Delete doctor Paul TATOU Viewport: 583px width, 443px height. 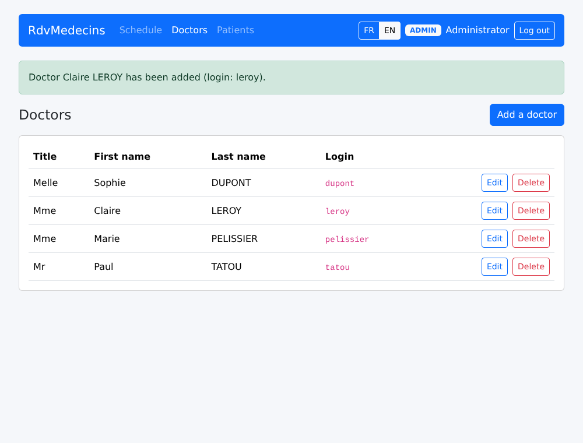(531, 266)
